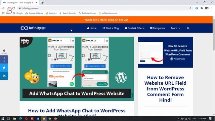Show hidden system tray icons

(178, 119)
